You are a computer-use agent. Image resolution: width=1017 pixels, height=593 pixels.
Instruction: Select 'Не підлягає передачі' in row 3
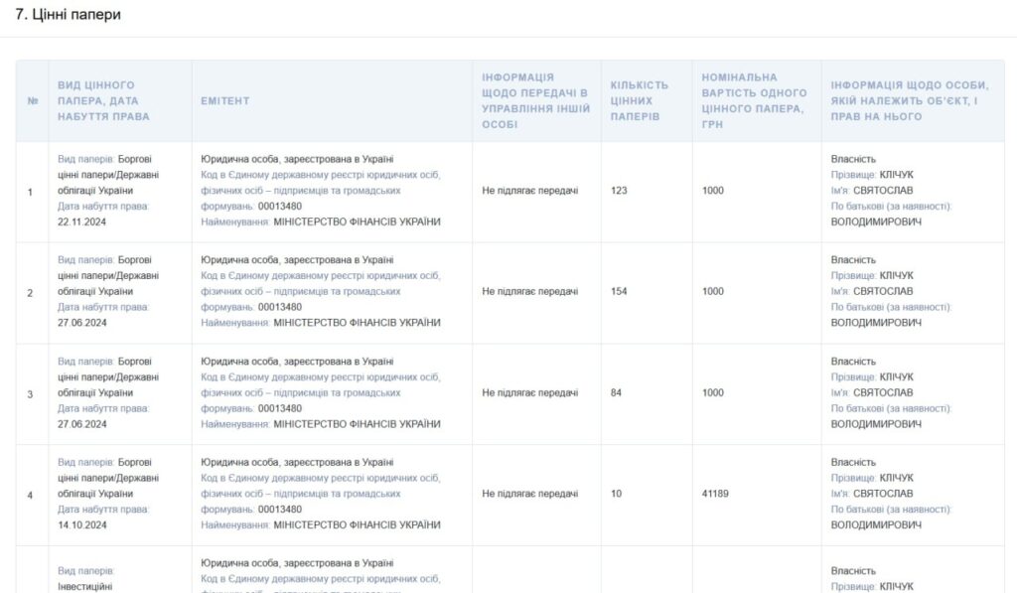coord(530,392)
